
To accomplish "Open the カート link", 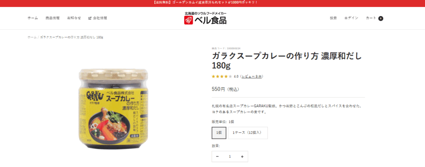I will 371,18.
